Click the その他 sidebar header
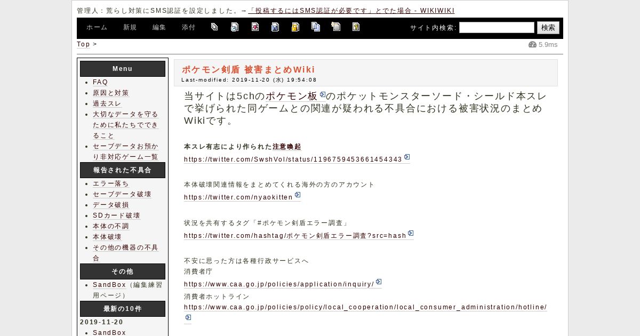The height and width of the screenshot is (336, 640). tap(123, 271)
